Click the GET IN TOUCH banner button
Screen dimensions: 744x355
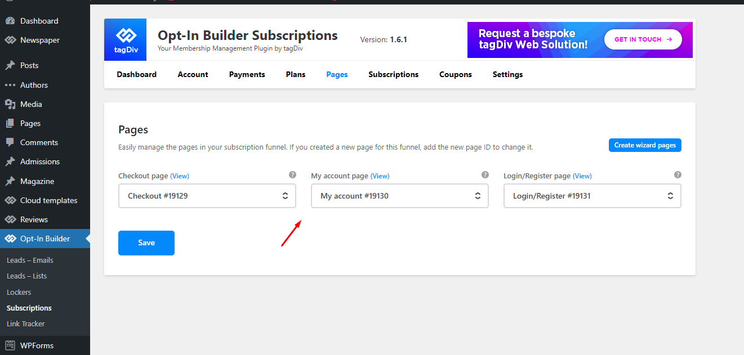pyautogui.click(x=643, y=39)
